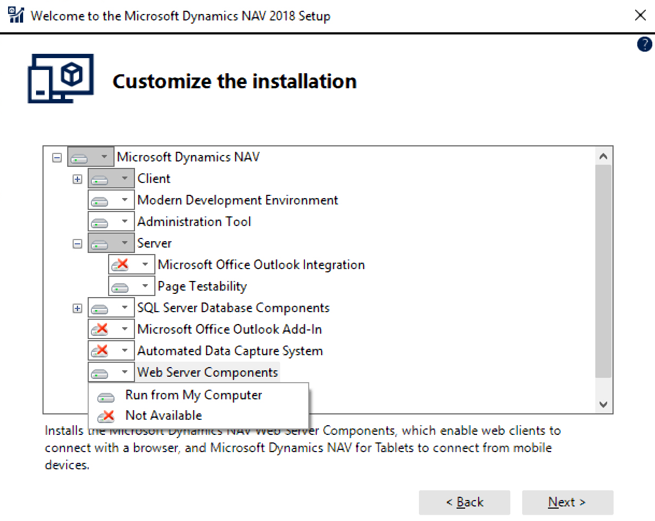The height and width of the screenshot is (521, 655).
Task: Toggle dropdown arrow for Web Server Components
Action: [125, 372]
